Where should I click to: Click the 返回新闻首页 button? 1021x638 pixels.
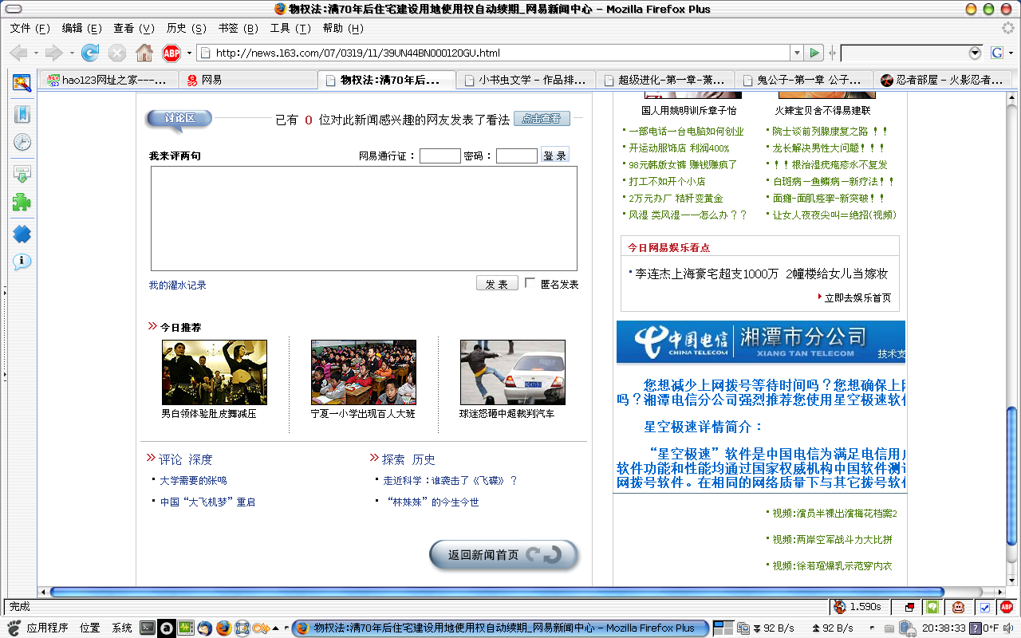tap(504, 555)
